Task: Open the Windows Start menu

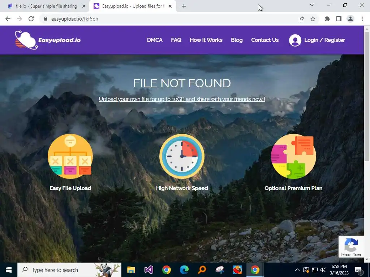Action: (x=9, y=270)
